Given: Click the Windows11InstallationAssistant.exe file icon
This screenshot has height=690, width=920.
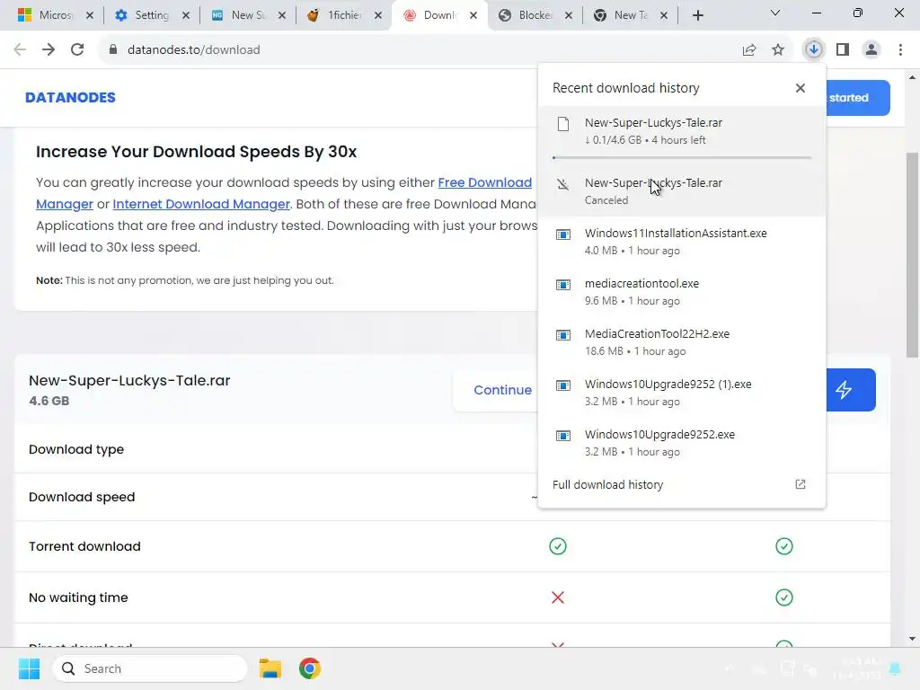Looking at the screenshot, I should [563, 234].
